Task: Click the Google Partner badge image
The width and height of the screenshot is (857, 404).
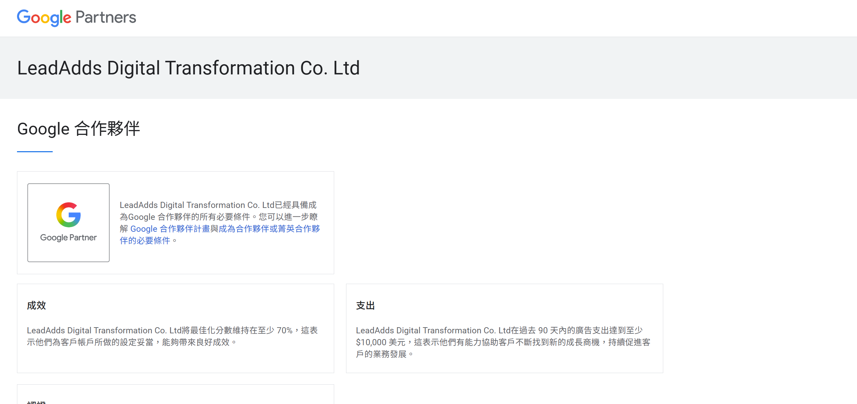Action: (68, 223)
